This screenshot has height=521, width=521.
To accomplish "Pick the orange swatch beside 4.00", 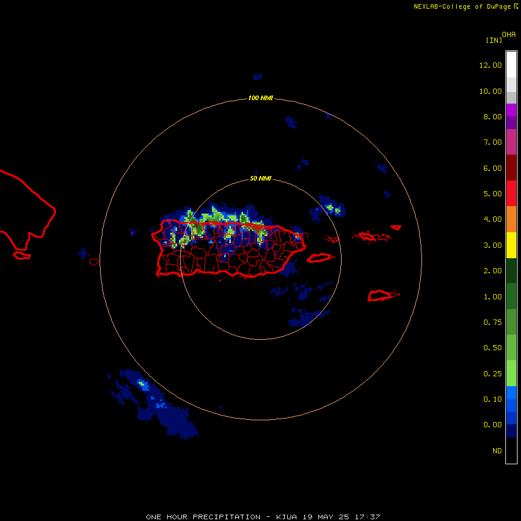I will click(511, 219).
